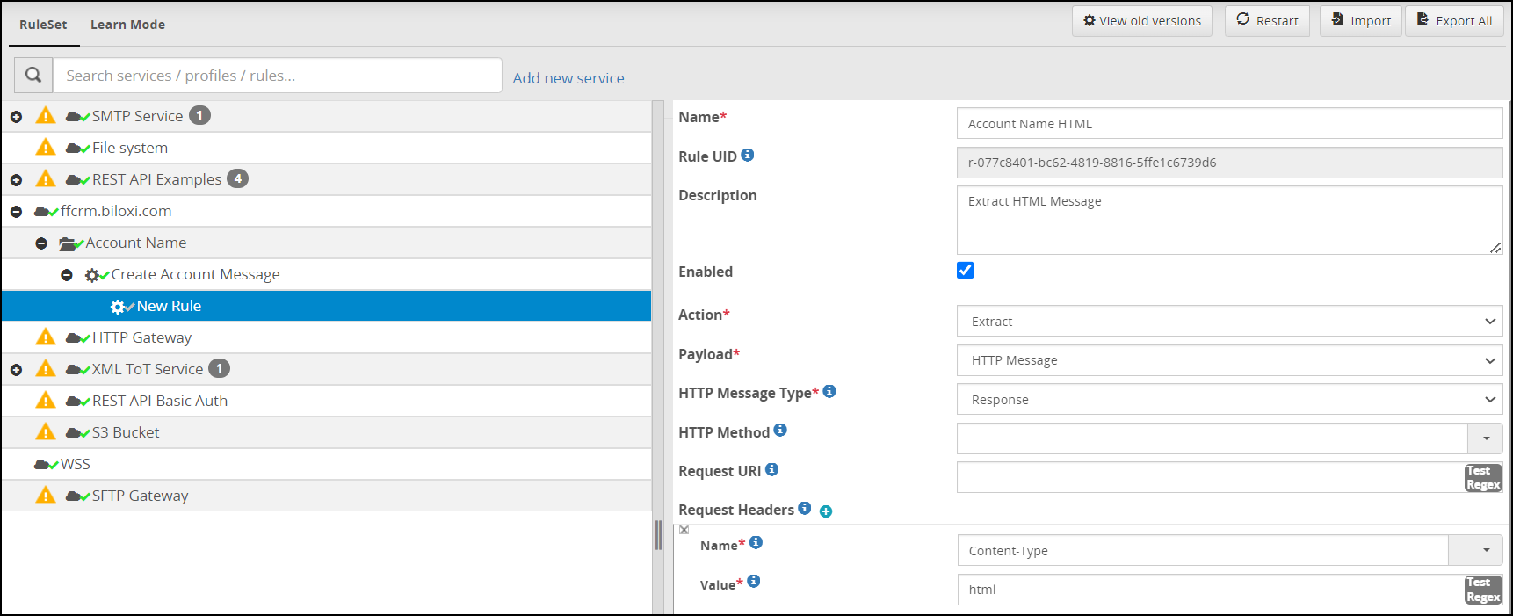Click the rule Name input field

coord(1229,123)
